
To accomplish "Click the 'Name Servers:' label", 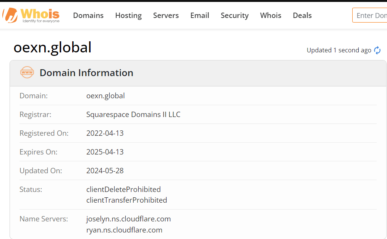I will pyautogui.click(x=44, y=219).
